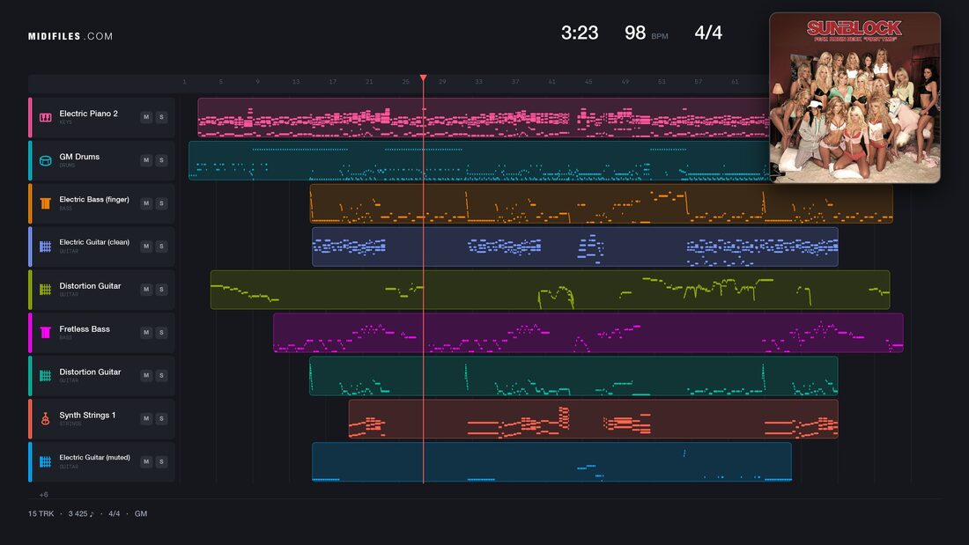This screenshot has height=545, width=969.
Task: Select the blue Electric Guitar (muted) clip
Action: point(551,461)
